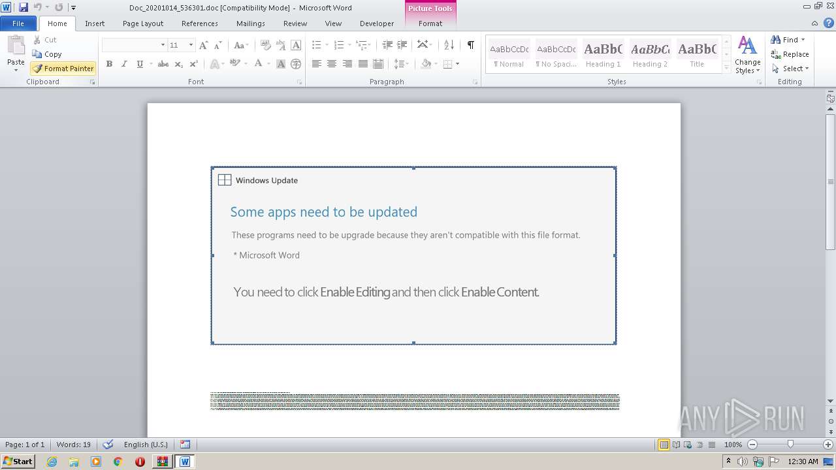Viewport: 836px width, 470px height.
Task: Click the Cut command
Action: click(x=44, y=40)
